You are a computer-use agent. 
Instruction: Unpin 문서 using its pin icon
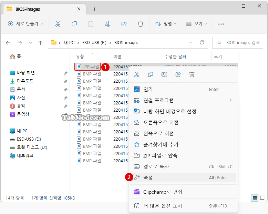click(65, 90)
